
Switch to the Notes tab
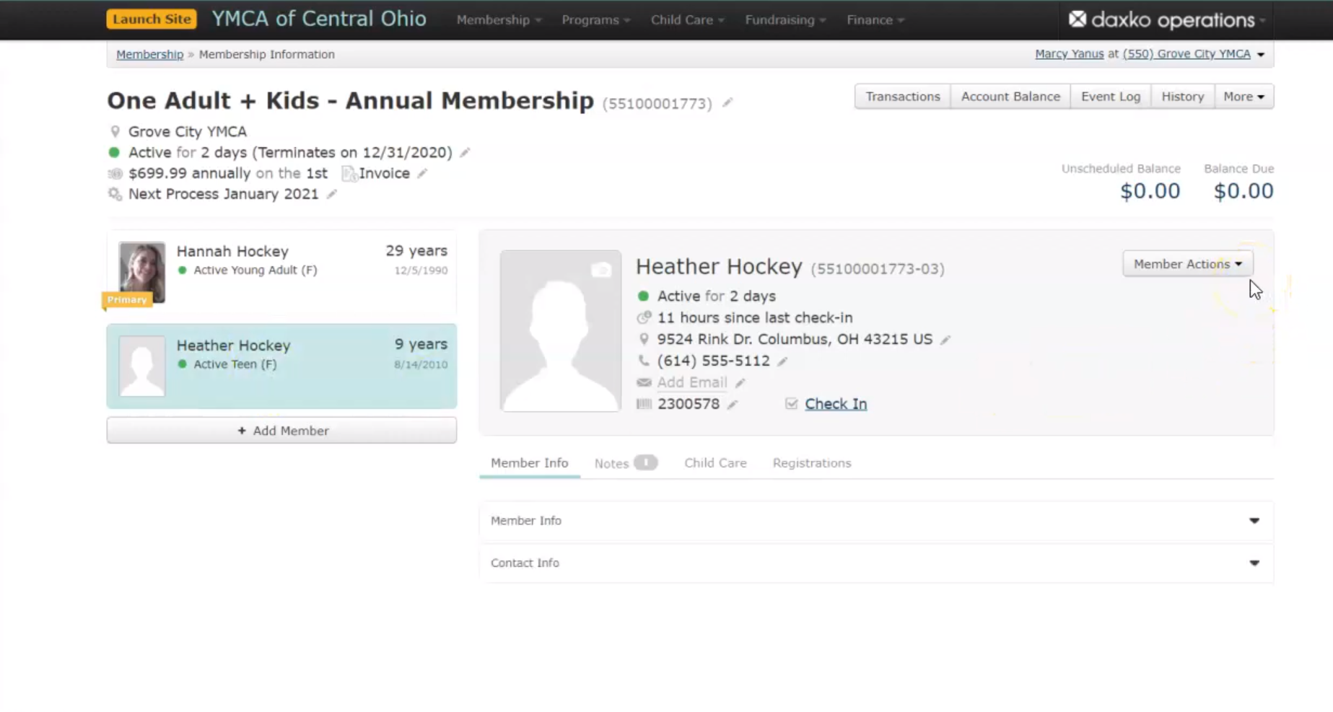tap(625, 463)
